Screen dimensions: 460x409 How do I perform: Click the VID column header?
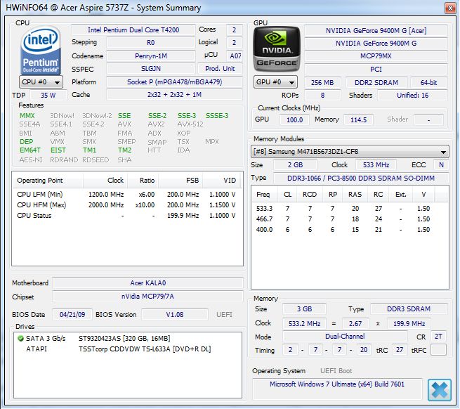tap(221, 181)
